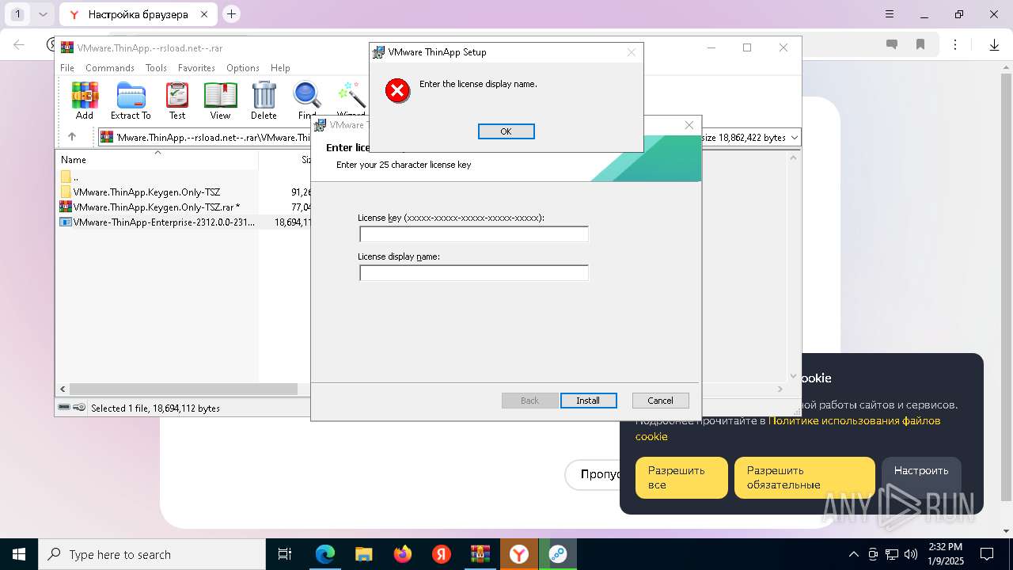
Task: Open the Windows Start menu
Action: pyautogui.click(x=19, y=554)
